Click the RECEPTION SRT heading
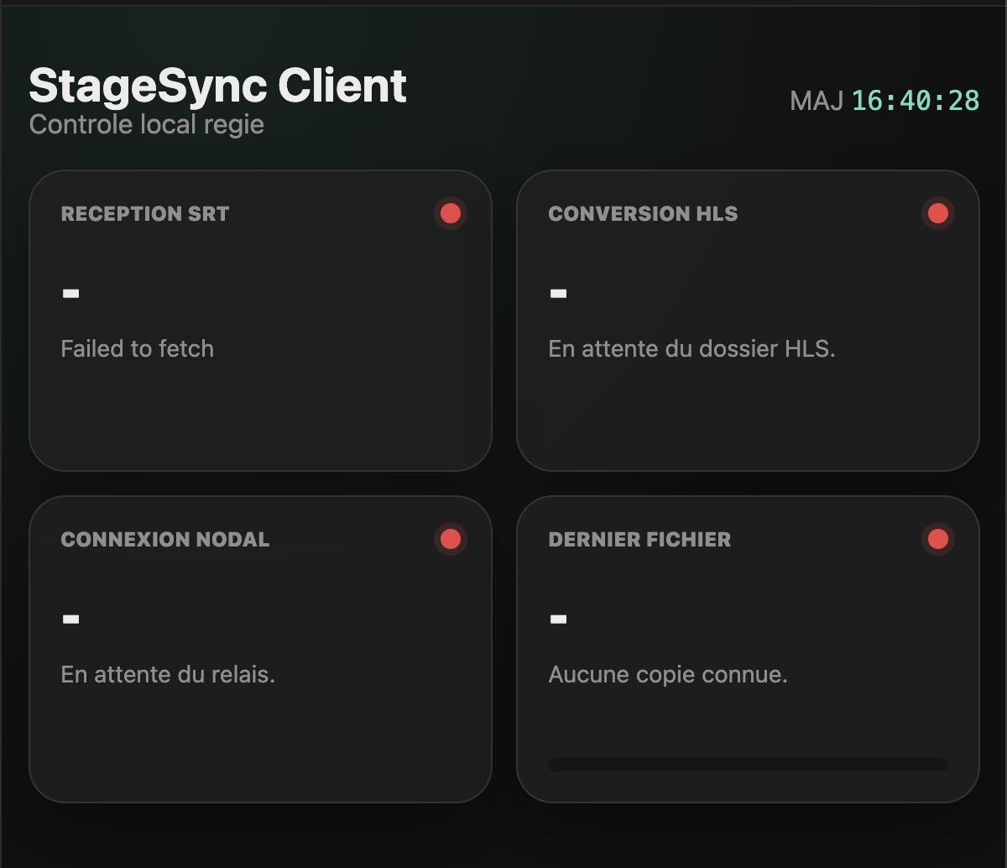The image size is (1007, 868). [145, 213]
